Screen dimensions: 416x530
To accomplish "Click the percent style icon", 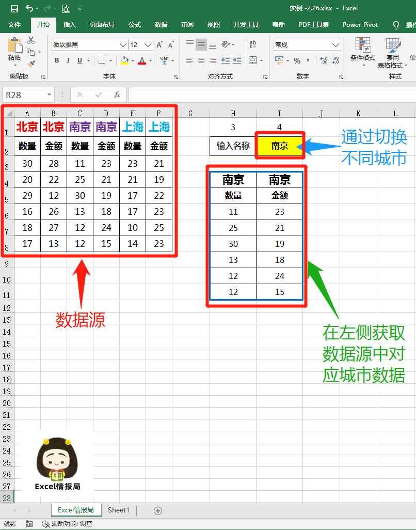I will point(297,60).
